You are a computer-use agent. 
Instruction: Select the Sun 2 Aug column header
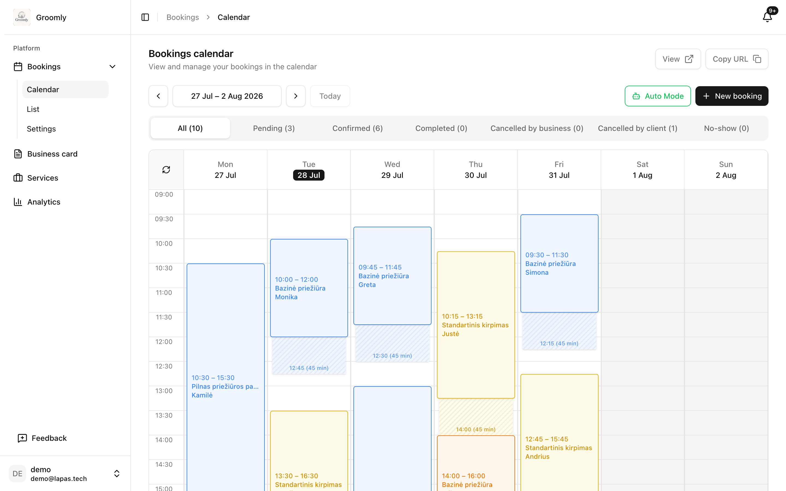(726, 170)
